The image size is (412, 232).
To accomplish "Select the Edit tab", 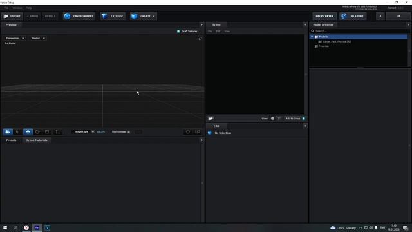I will pyautogui.click(x=216, y=126).
